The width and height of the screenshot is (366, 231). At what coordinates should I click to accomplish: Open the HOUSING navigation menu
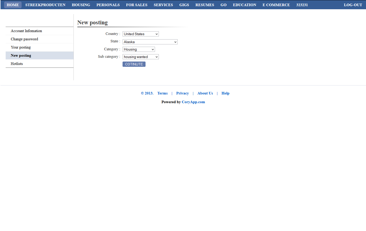(x=81, y=5)
